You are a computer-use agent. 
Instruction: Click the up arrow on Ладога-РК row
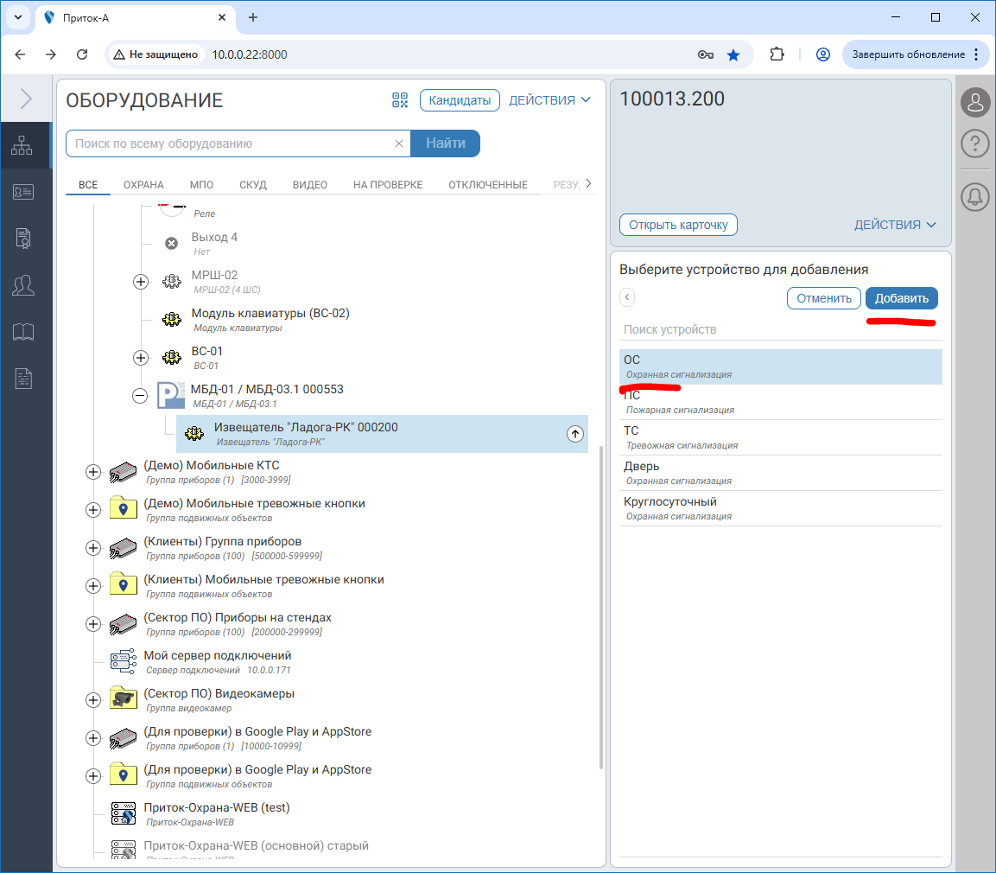pos(575,434)
